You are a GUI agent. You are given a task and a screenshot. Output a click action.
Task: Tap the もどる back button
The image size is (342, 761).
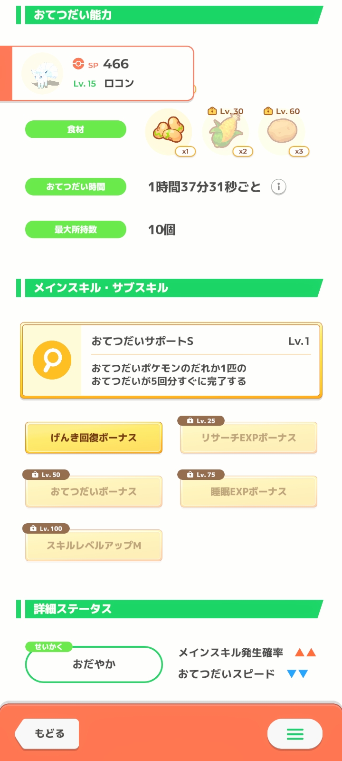(x=48, y=734)
